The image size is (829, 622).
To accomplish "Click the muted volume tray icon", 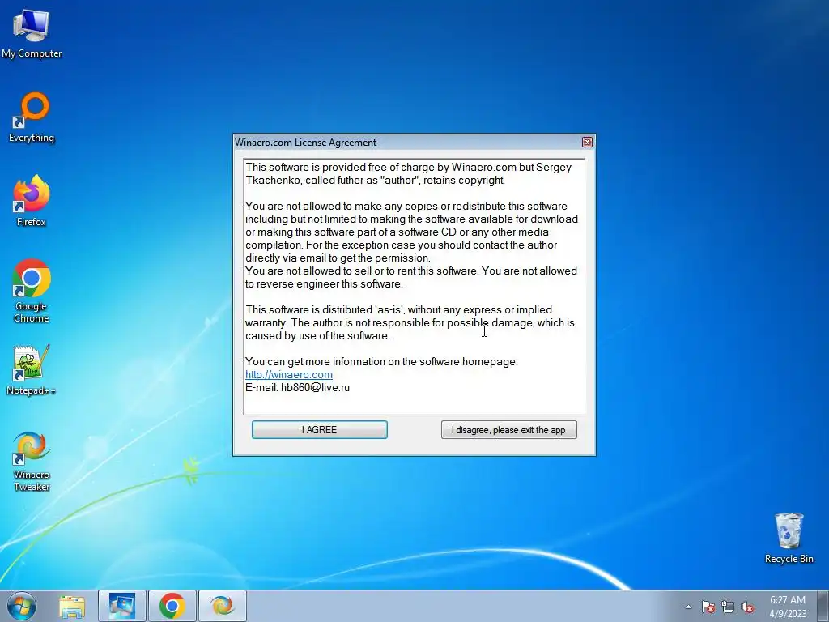I will 747,607.
